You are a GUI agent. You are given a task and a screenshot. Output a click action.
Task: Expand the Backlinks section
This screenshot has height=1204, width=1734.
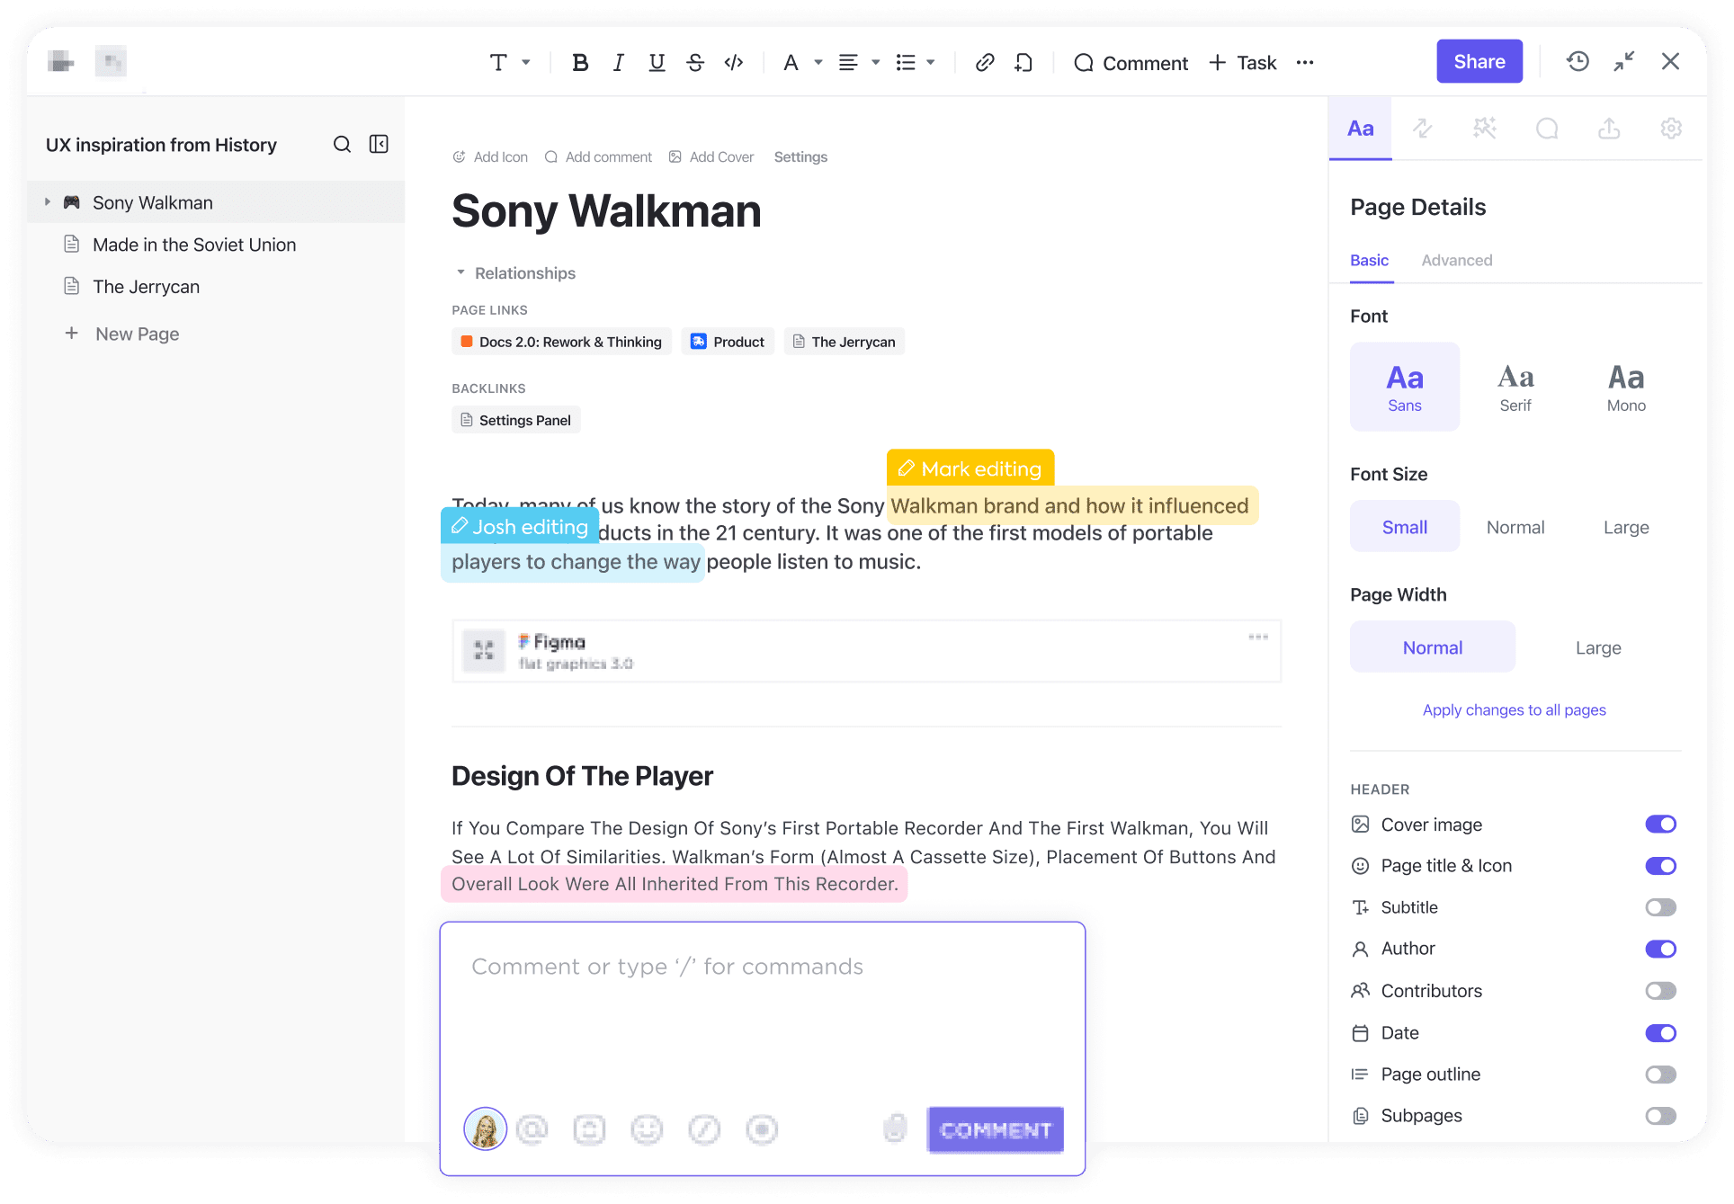[487, 388]
